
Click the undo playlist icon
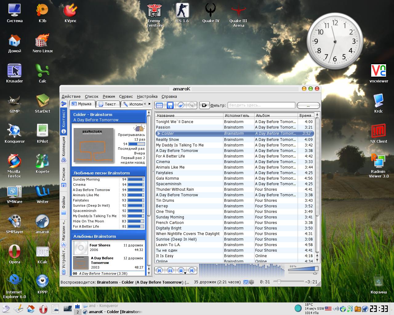pyautogui.click(x=181, y=105)
